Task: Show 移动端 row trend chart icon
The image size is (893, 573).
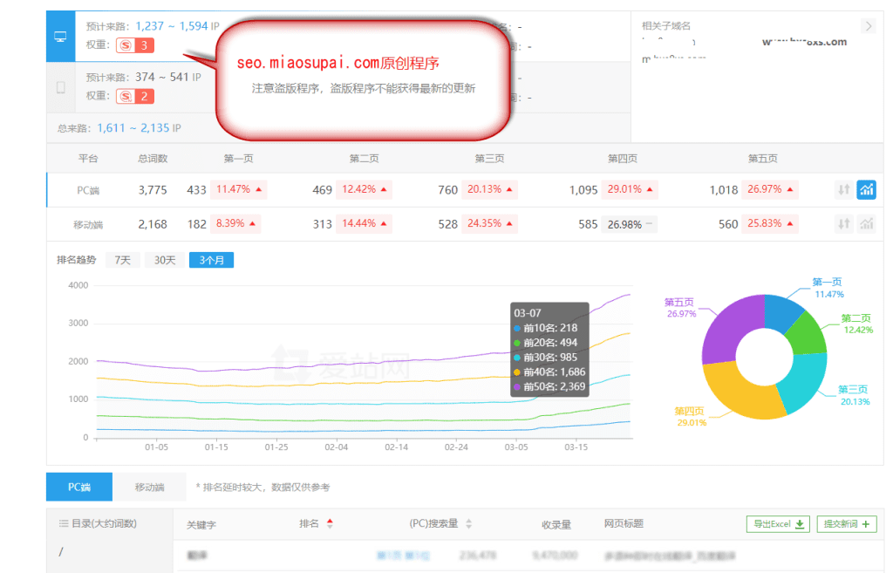Action: click(866, 224)
